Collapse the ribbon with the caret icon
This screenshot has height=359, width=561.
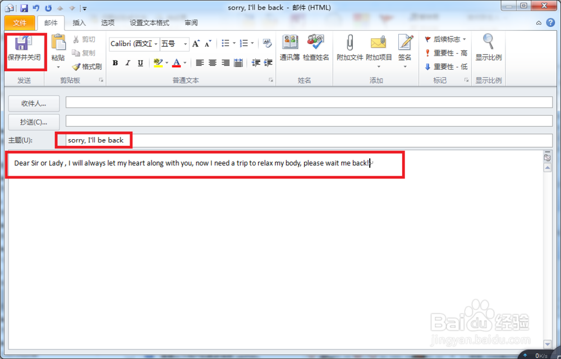539,23
